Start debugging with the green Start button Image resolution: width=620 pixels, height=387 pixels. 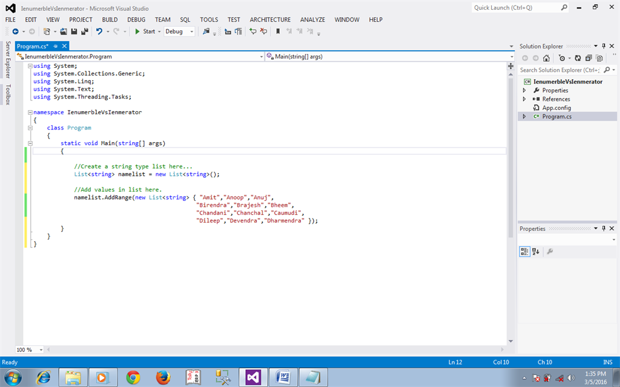point(137,31)
